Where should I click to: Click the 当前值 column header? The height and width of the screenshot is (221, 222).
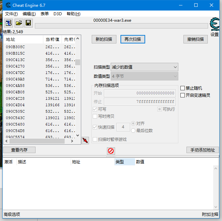pos(52,39)
